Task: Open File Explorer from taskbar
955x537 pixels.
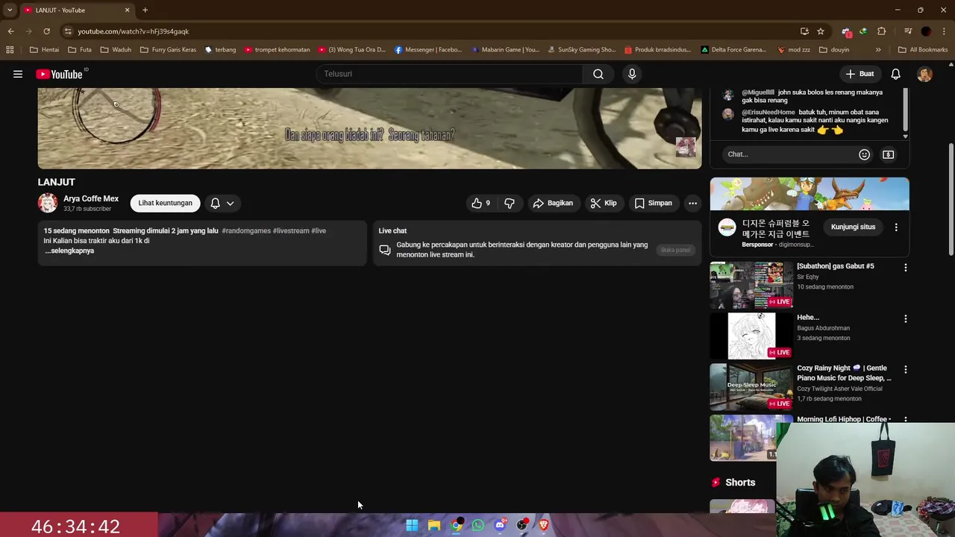Action: coord(434,525)
